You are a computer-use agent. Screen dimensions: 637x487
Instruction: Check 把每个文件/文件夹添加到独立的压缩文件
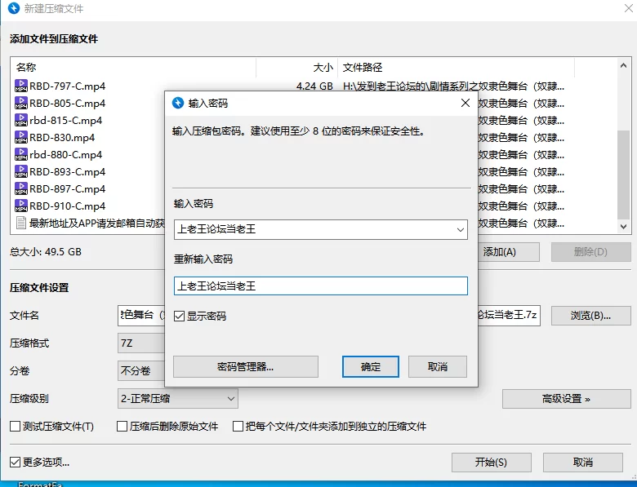click(x=238, y=427)
